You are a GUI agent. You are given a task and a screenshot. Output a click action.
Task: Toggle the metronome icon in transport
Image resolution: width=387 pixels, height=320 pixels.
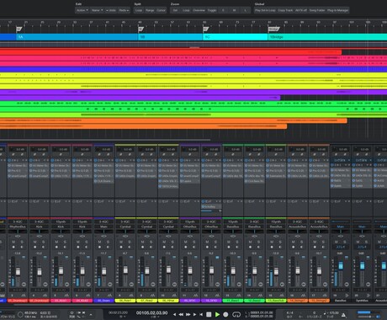coord(343,315)
